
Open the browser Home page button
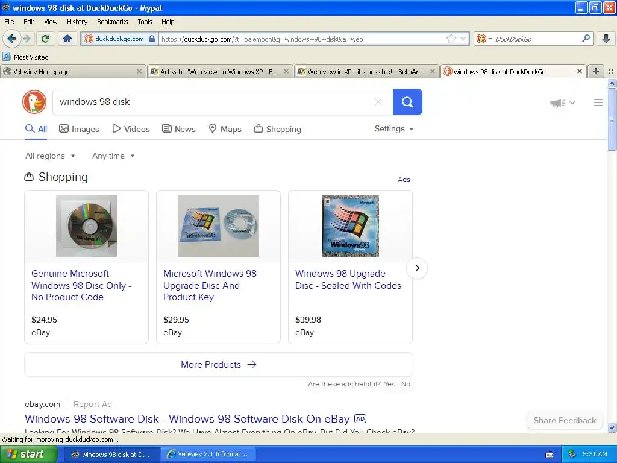pos(67,39)
